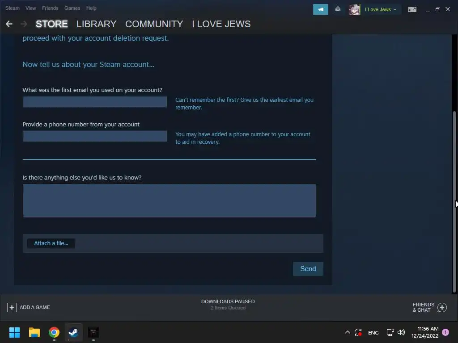This screenshot has width=458, height=343.
Task: Open FRIENDS & CHAT label
Action: [423, 307]
